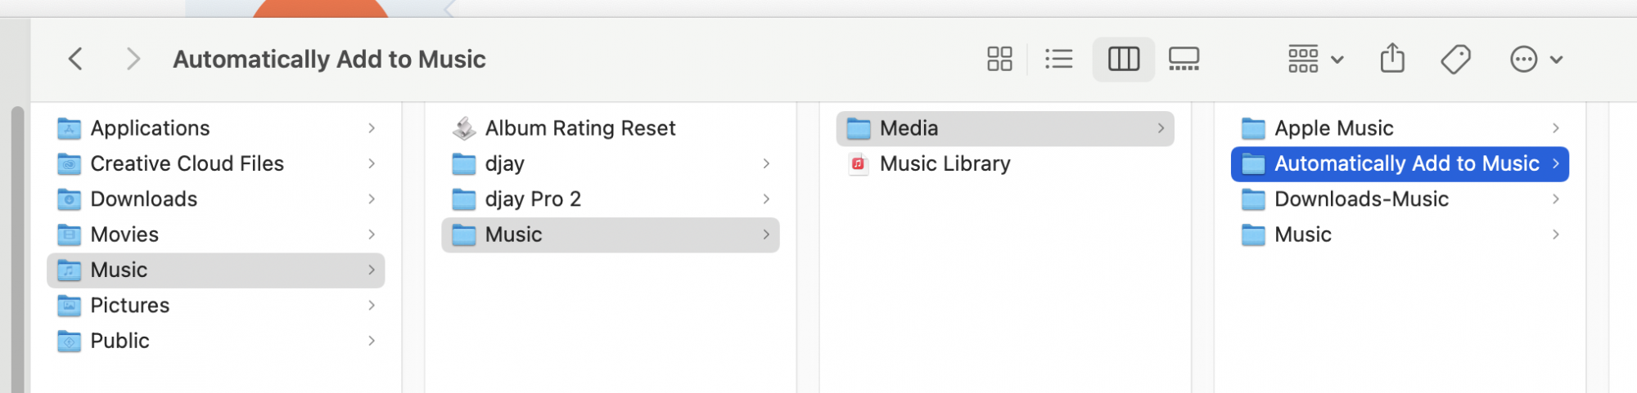
Task: Open the ellipsis Action menu
Action: 1536,59
